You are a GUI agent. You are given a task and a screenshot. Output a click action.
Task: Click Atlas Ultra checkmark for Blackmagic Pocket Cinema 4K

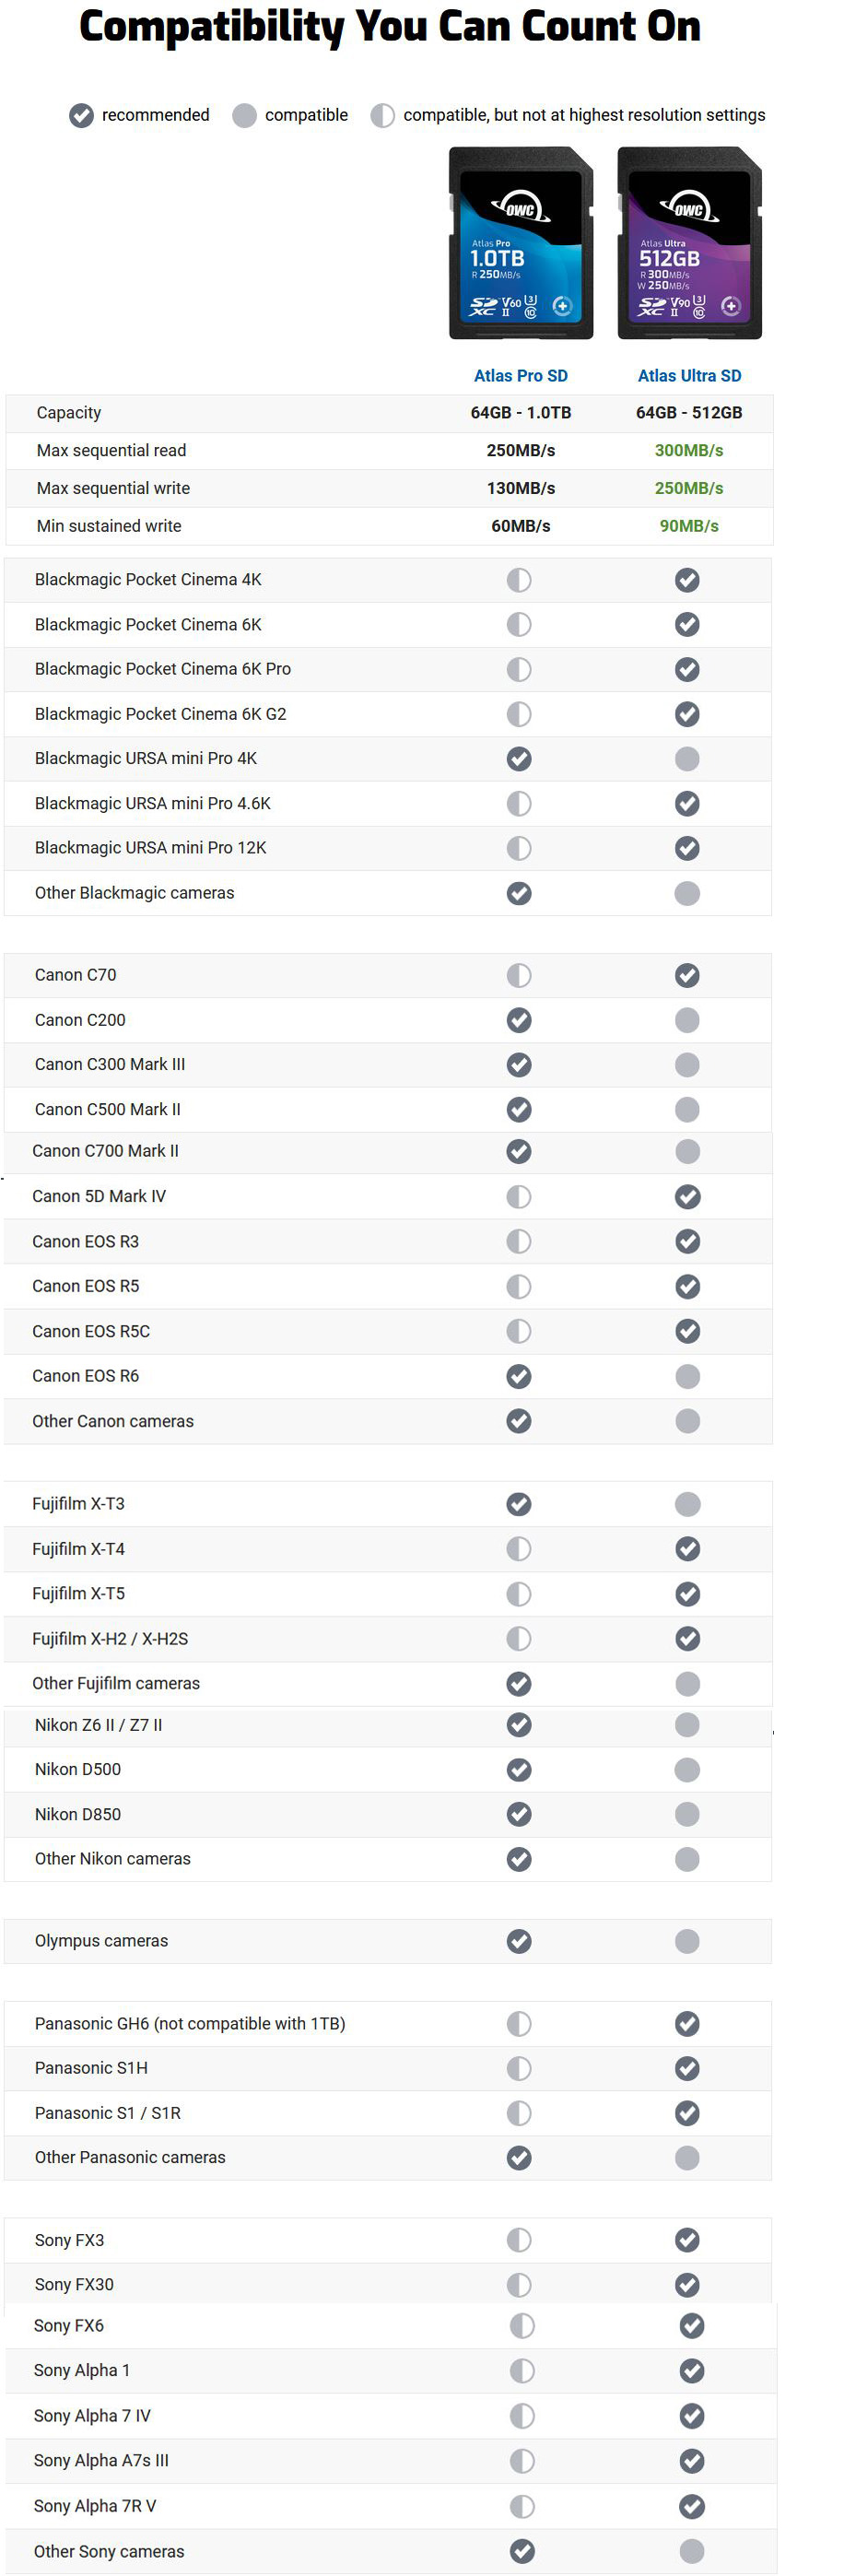coord(687,580)
